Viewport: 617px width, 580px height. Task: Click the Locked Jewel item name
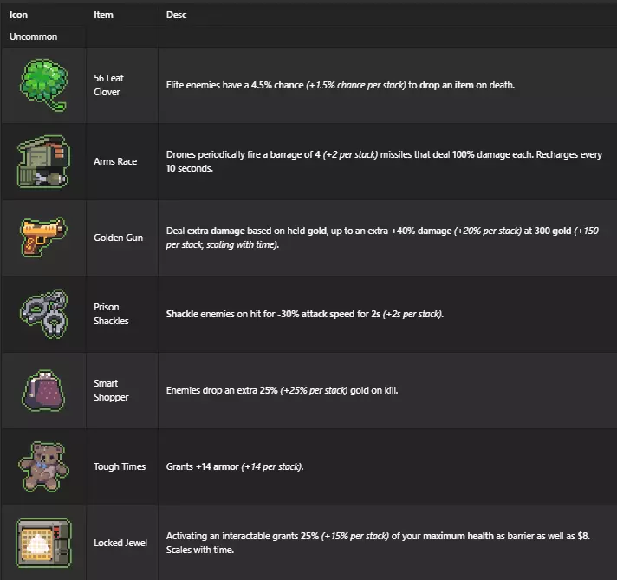pos(120,543)
